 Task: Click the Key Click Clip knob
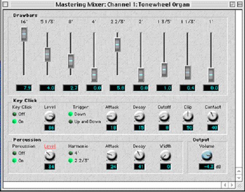click(x=188, y=116)
